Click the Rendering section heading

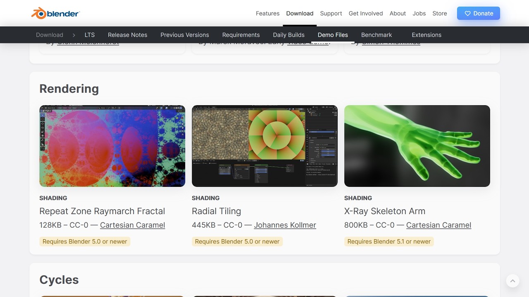coord(69,89)
